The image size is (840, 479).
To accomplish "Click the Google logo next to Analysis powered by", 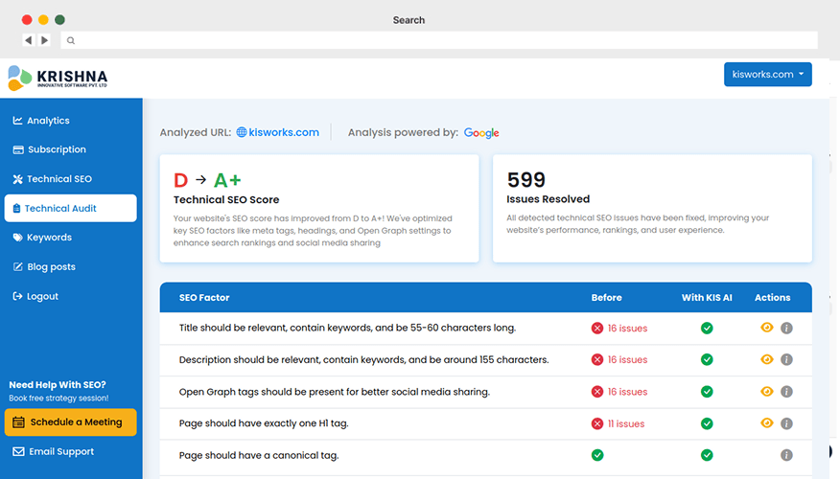I will click(x=481, y=133).
